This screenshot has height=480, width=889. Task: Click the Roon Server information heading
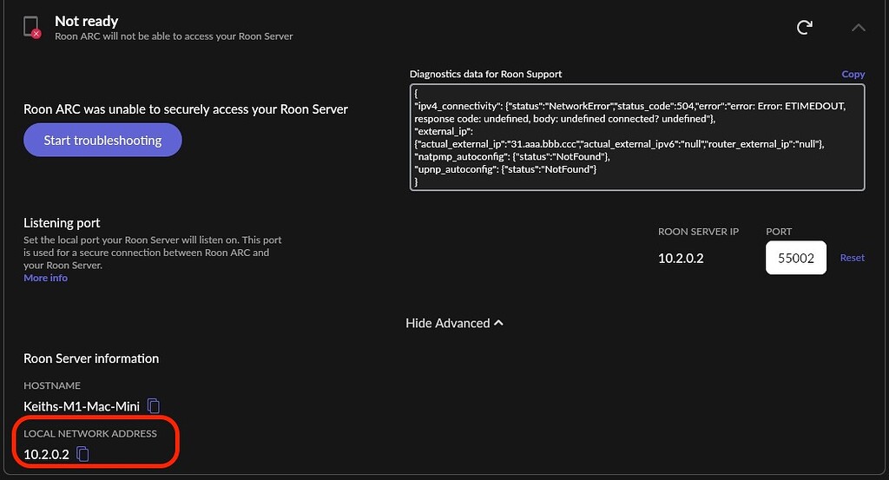91,358
